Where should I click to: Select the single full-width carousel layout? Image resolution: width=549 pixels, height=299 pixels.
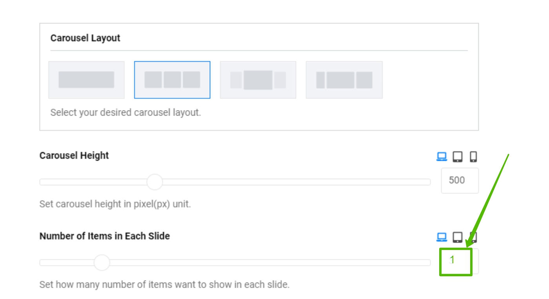(86, 80)
